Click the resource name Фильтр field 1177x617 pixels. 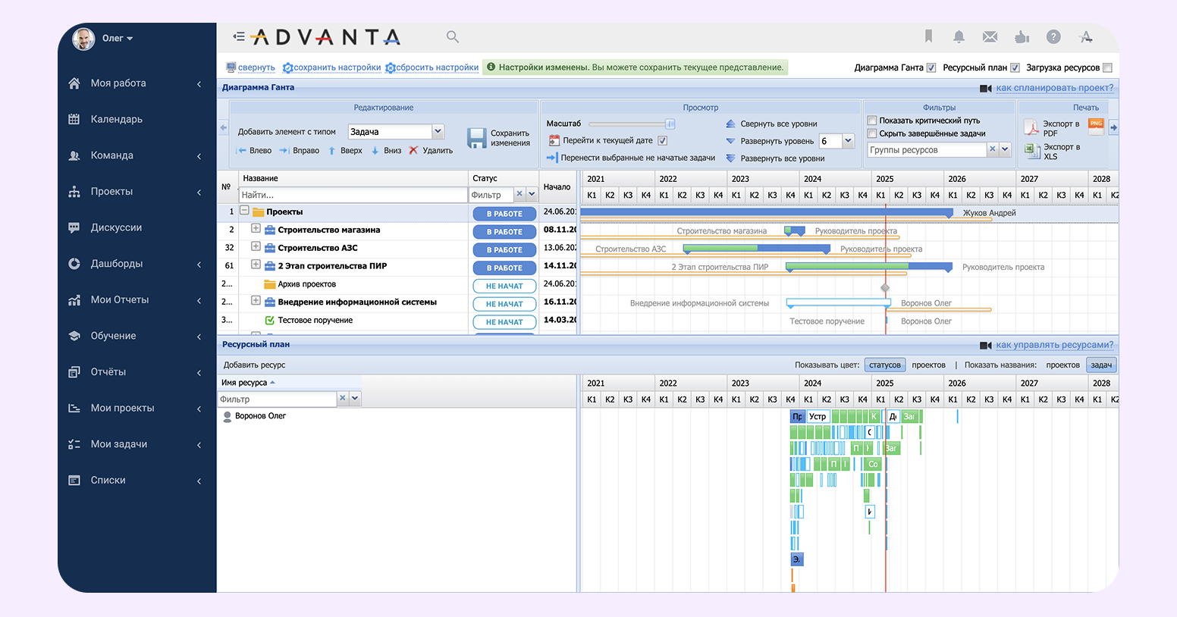coord(277,399)
